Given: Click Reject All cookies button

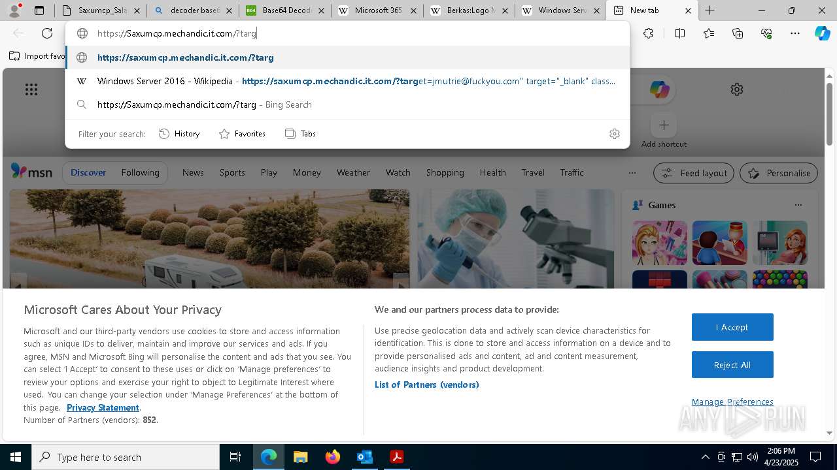Looking at the screenshot, I should point(732,365).
